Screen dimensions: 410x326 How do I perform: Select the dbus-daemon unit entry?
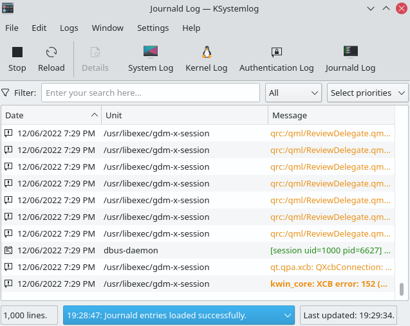(x=131, y=250)
